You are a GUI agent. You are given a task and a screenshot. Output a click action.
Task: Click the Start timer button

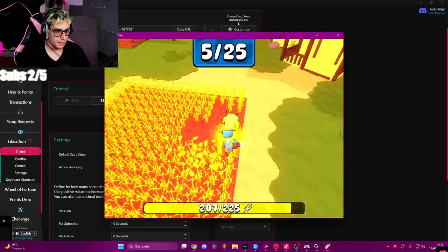[x=71, y=100]
